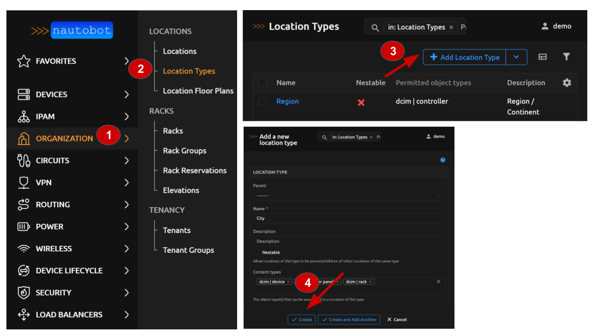Open the help question mark icon in the form
597x336 pixels.
tap(443, 160)
